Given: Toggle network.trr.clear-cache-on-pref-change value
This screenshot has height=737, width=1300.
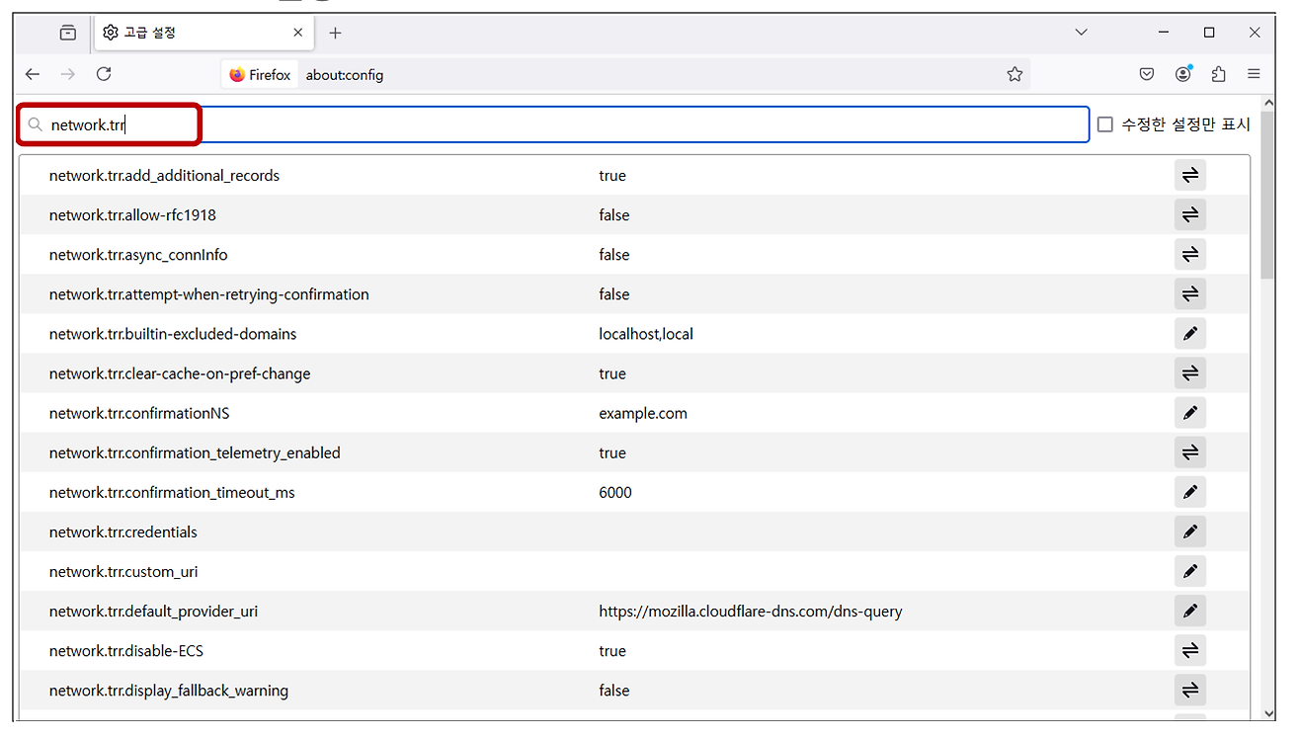Looking at the screenshot, I should tap(1190, 373).
